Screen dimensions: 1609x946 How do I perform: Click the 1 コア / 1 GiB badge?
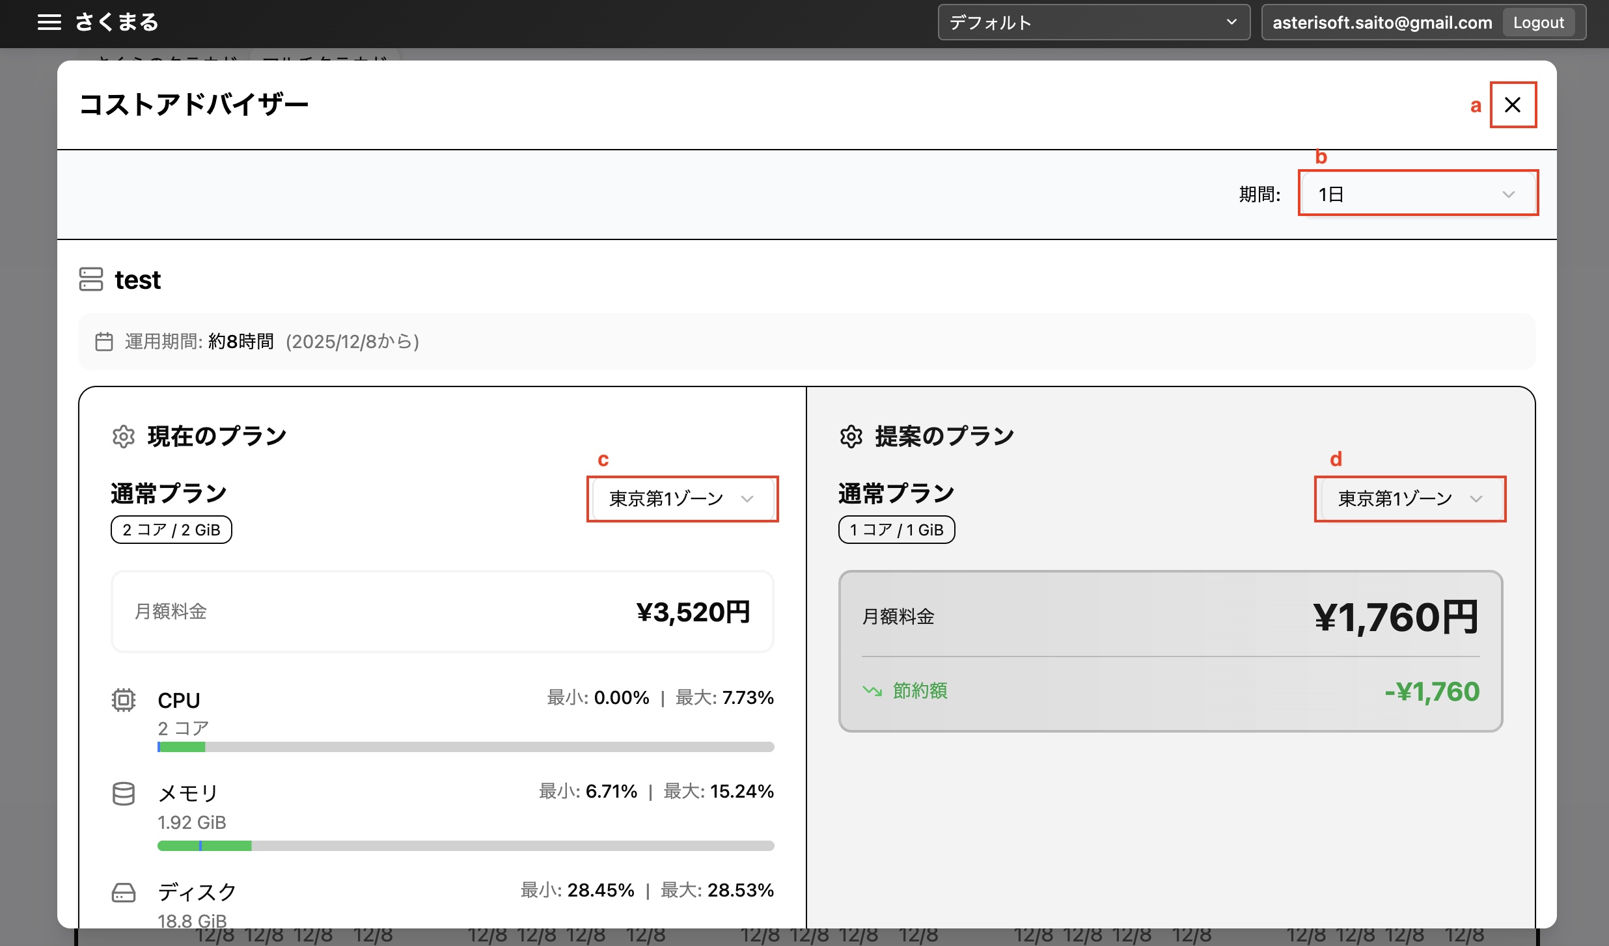(x=897, y=530)
